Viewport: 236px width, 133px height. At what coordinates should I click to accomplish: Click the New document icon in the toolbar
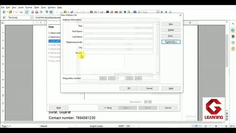click(4, 12)
